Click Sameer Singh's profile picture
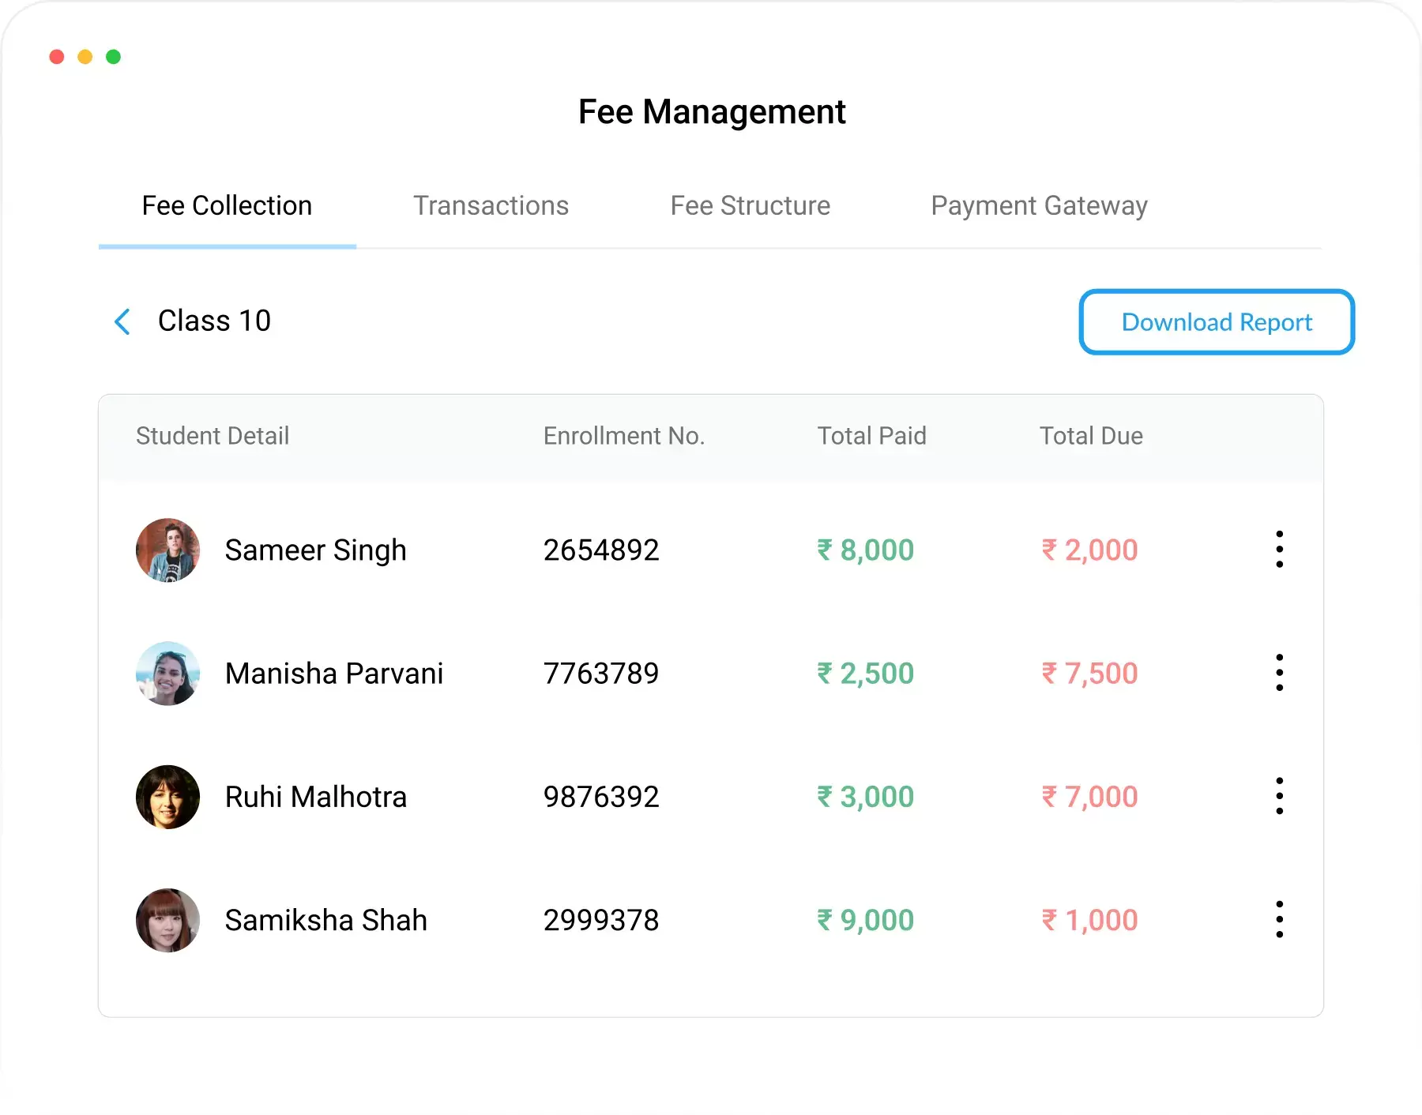The width and height of the screenshot is (1422, 1115). pyautogui.click(x=167, y=550)
